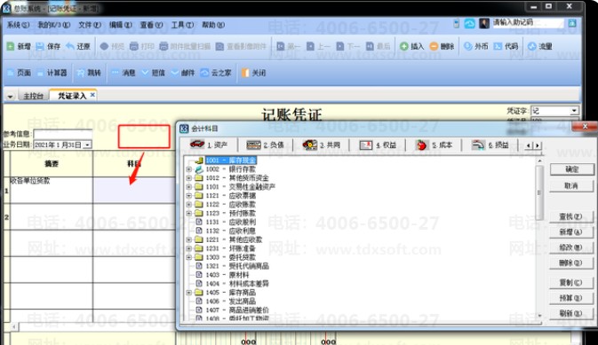Screen dimensions: 598x345
Task: Click the 页面 (Page) toolbar icon
Action: click(11, 73)
